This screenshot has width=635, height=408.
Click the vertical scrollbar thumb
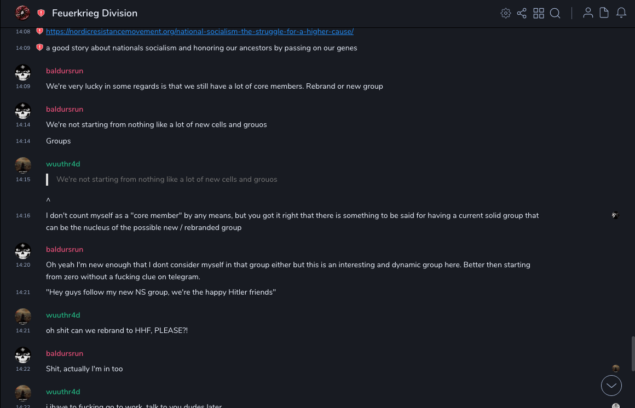(x=633, y=353)
